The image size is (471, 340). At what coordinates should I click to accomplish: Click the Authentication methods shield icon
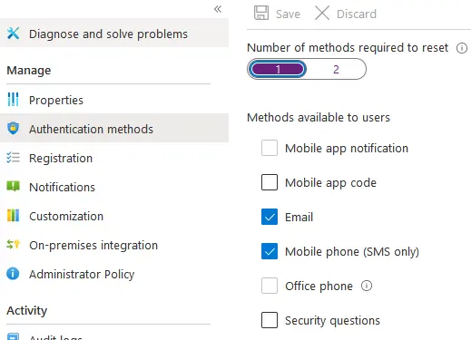pos(13,129)
